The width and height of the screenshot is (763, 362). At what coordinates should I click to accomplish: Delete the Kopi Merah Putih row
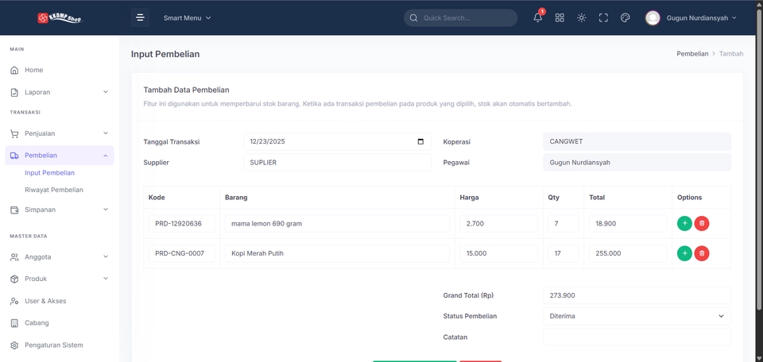pos(702,253)
